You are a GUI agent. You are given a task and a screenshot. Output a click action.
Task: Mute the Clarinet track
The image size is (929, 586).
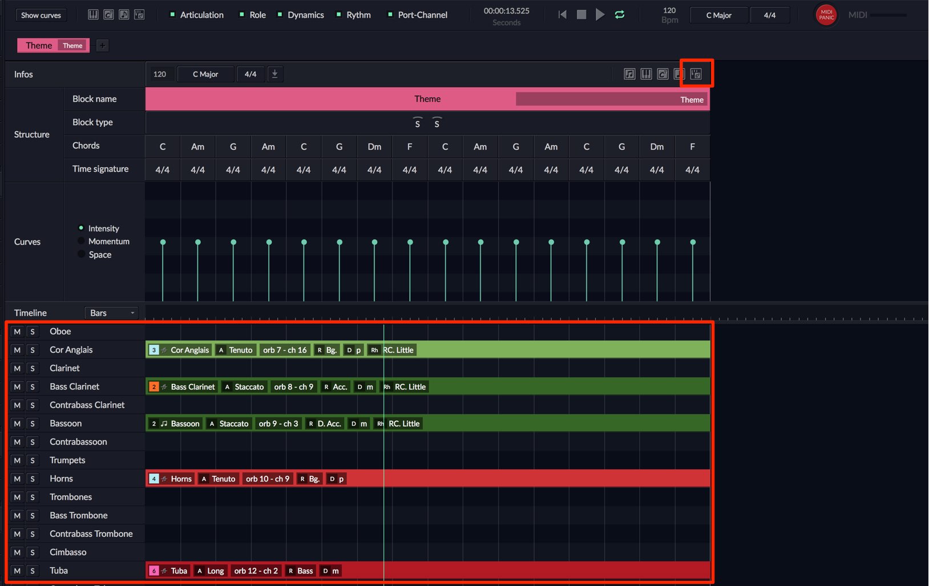point(17,368)
